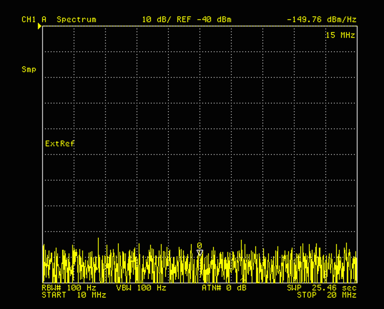Click the 'RBW# 100 Hz' setting

coord(69,288)
